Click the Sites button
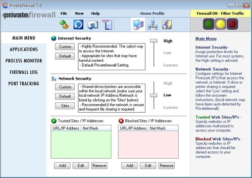 click(x=65, y=106)
